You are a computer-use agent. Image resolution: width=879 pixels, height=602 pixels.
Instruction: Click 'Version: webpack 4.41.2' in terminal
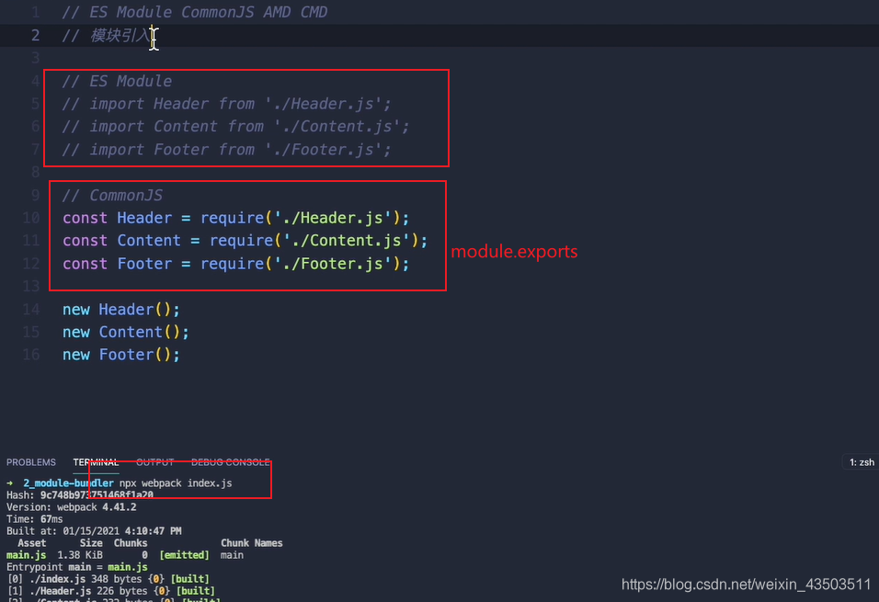click(71, 507)
